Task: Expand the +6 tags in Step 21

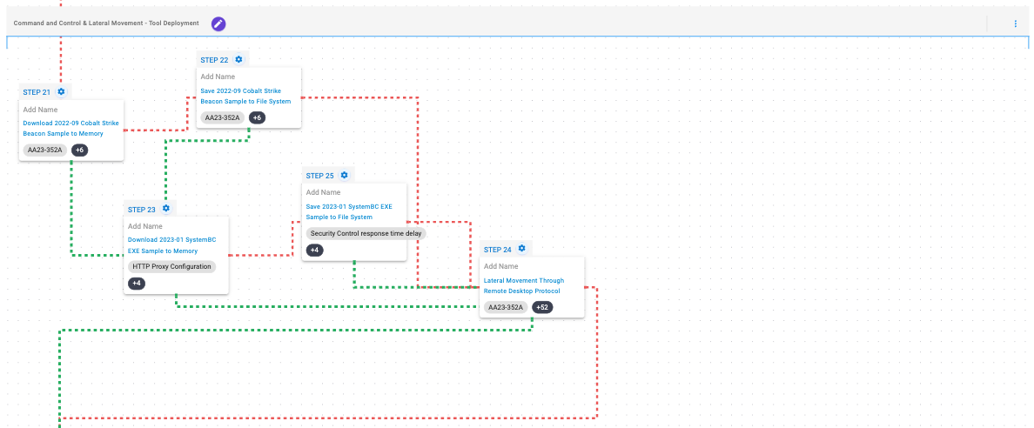Action: click(79, 150)
